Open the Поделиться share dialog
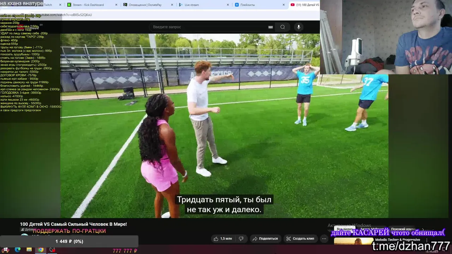 (x=265, y=238)
